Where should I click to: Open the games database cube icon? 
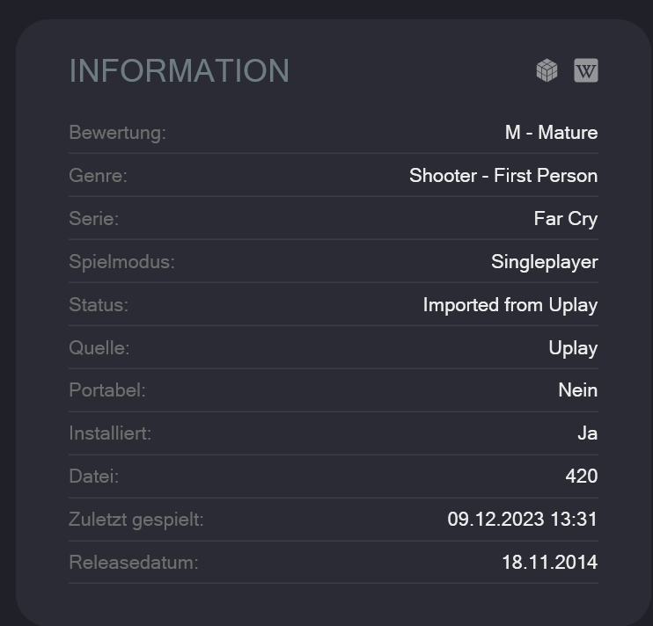coord(547,70)
